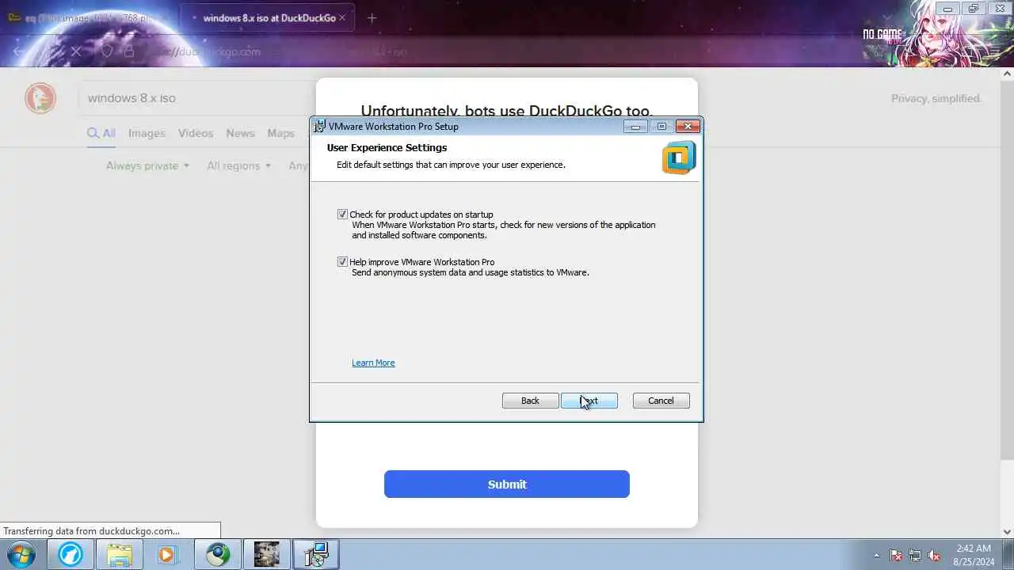Switch to the first browser tab with folder icon
Viewport: 1014px width, 570px height.
pos(87,17)
